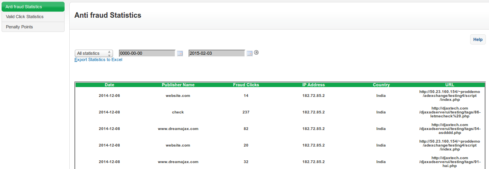Image resolution: width=489 pixels, height=169 pixels.
Task: Open the Penalty Points menu item
Action: [33, 27]
